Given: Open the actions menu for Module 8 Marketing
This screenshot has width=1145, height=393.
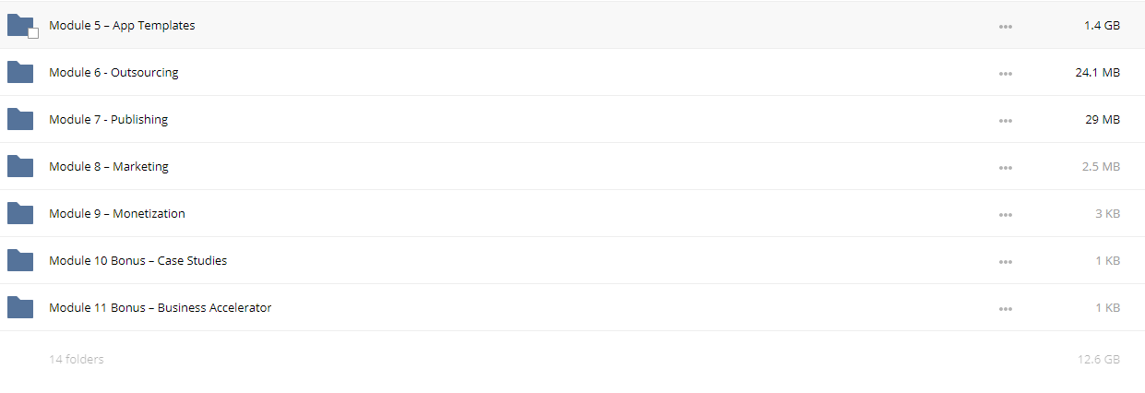Looking at the screenshot, I should (x=1006, y=167).
